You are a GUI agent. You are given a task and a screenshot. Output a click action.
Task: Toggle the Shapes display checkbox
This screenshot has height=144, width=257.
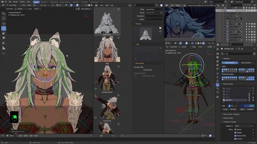point(235,132)
